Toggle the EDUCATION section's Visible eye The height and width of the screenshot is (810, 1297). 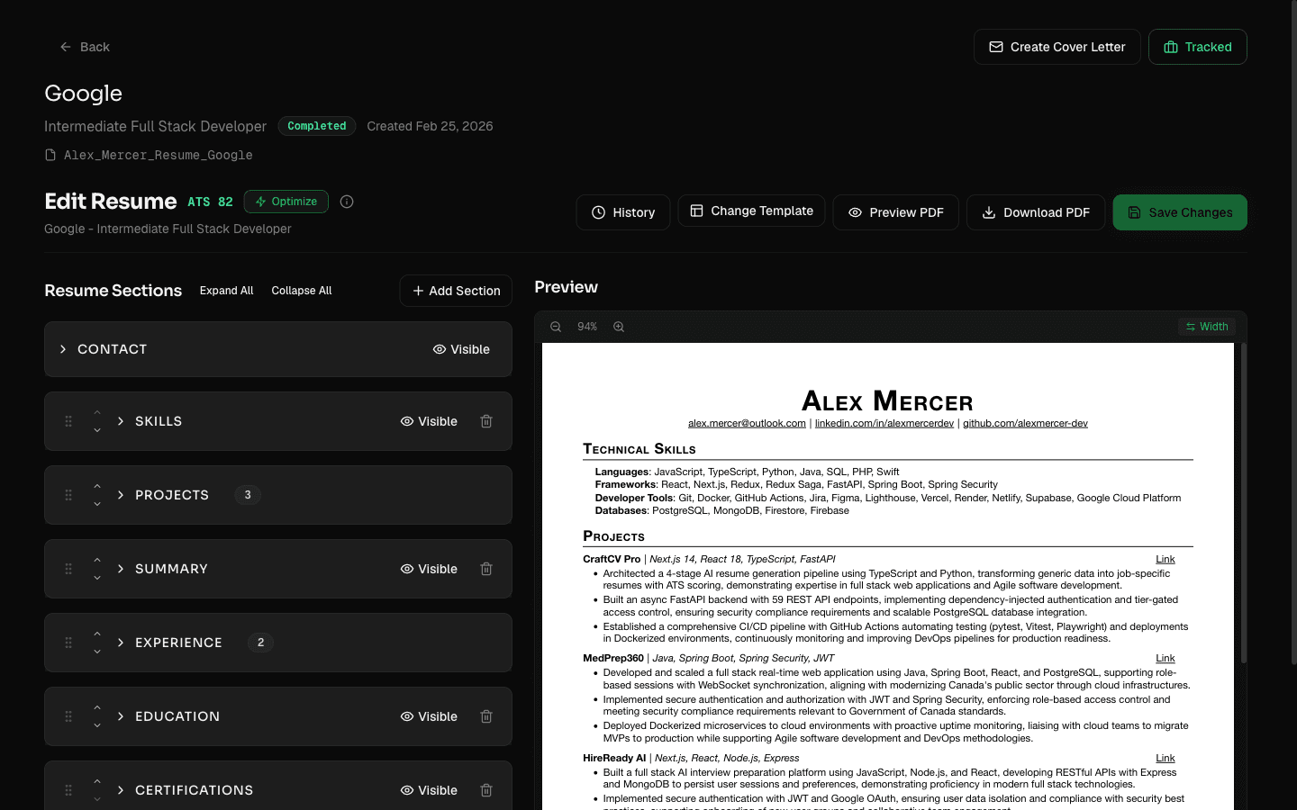(x=429, y=716)
